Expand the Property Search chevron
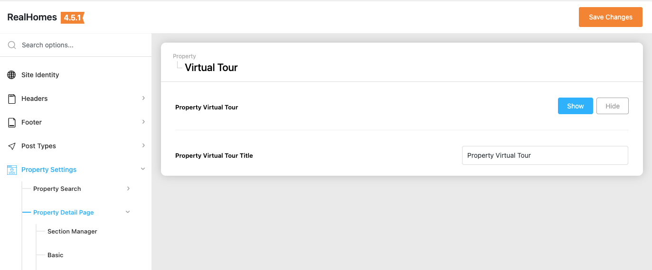The height and width of the screenshot is (270, 652). [x=128, y=189]
